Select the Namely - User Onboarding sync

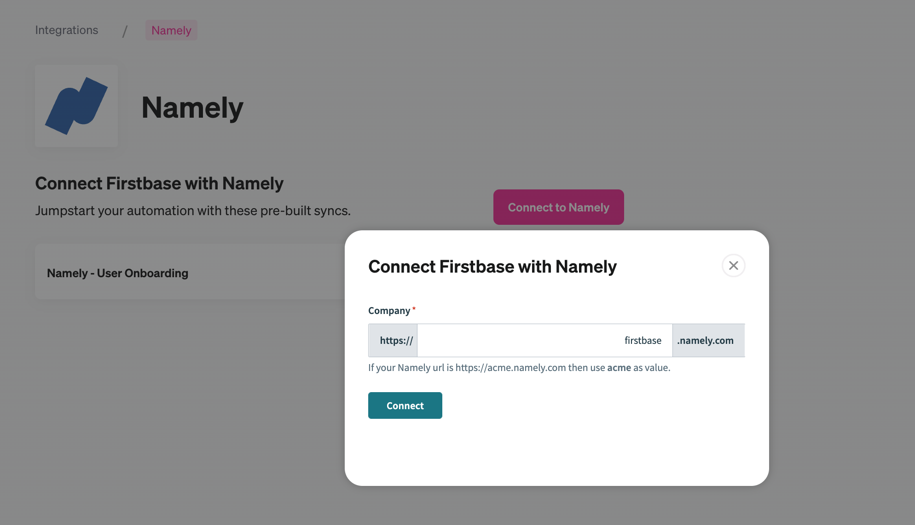point(117,273)
